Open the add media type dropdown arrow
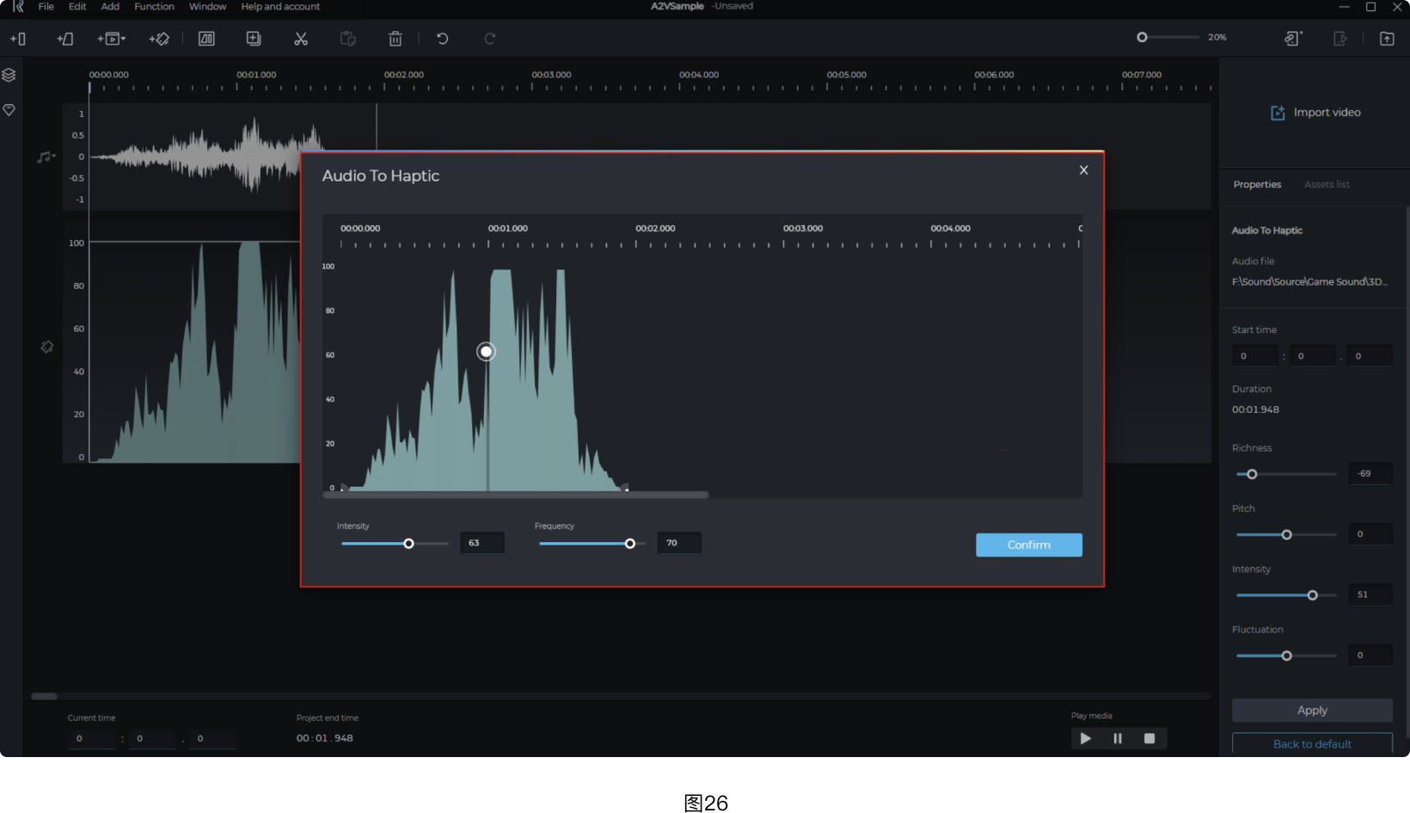The width and height of the screenshot is (1410, 813). (123, 39)
